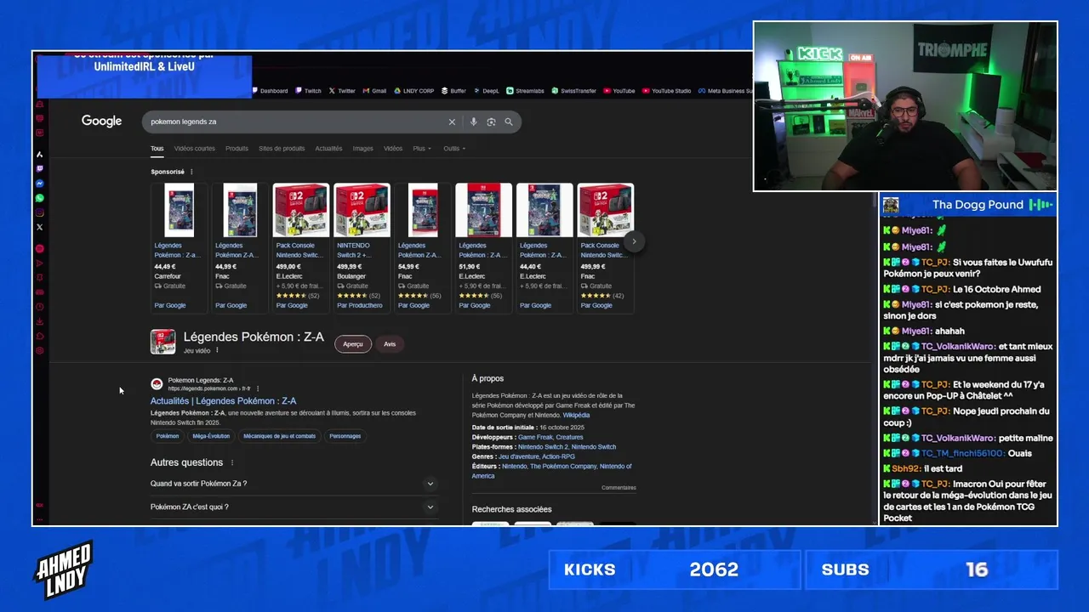Open the Sponsorisé three-dot options
Image resolution: width=1089 pixels, height=612 pixels.
(191, 172)
